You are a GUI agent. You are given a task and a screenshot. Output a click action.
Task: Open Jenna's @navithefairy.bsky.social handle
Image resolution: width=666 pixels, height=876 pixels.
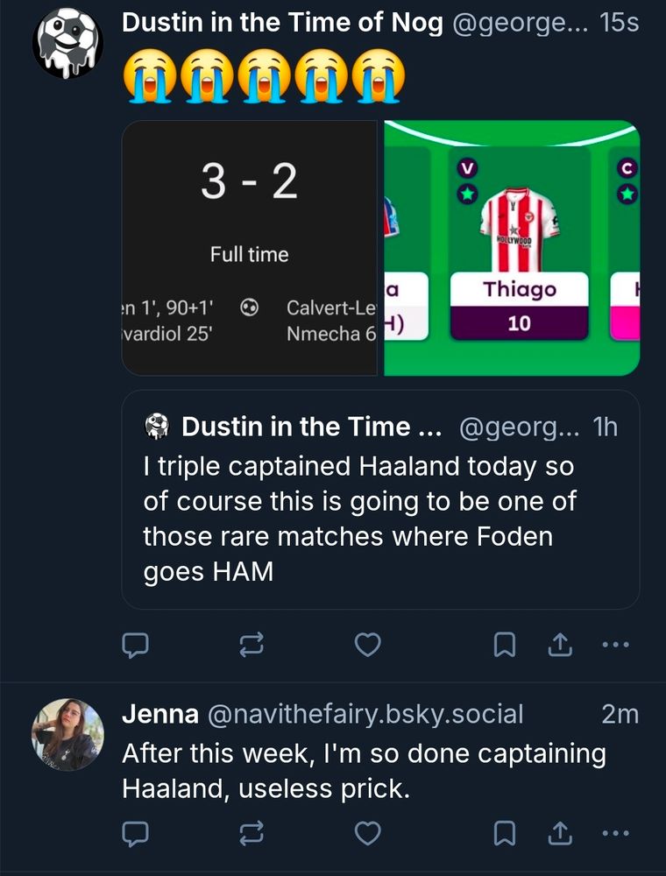pos(364,715)
